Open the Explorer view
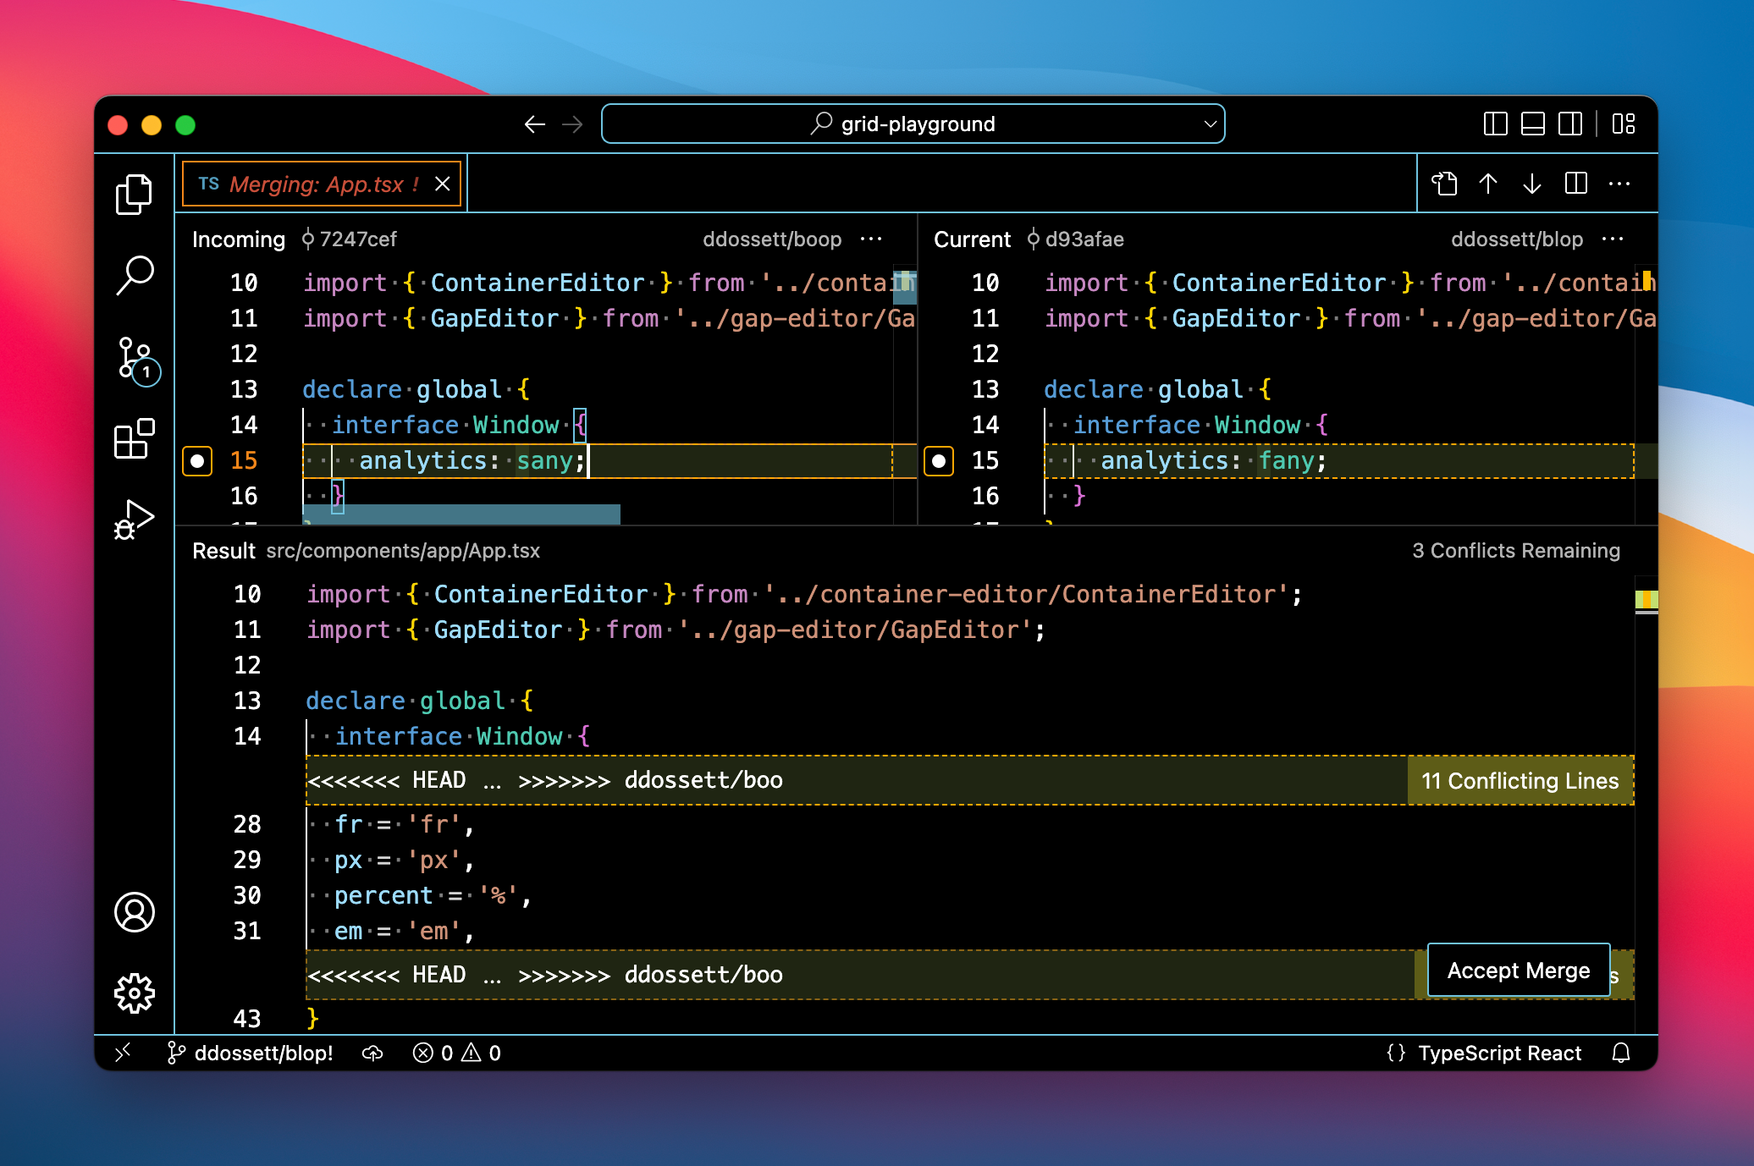The height and width of the screenshot is (1166, 1754). (134, 193)
